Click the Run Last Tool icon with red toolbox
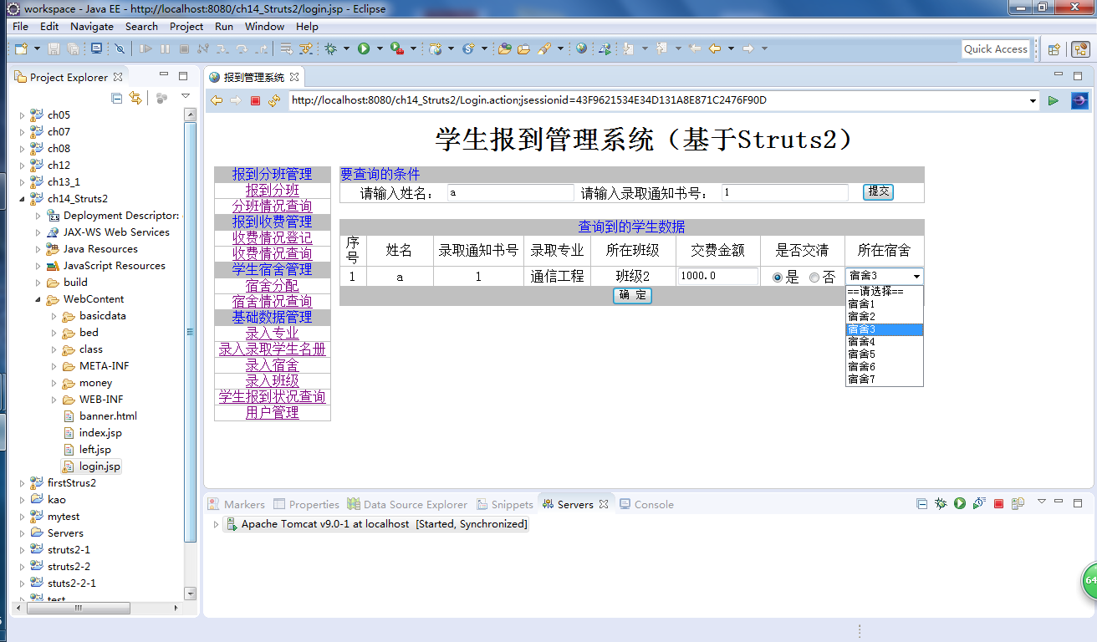The width and height of the screenshot is (1097, 642). (x=396, y=48)
